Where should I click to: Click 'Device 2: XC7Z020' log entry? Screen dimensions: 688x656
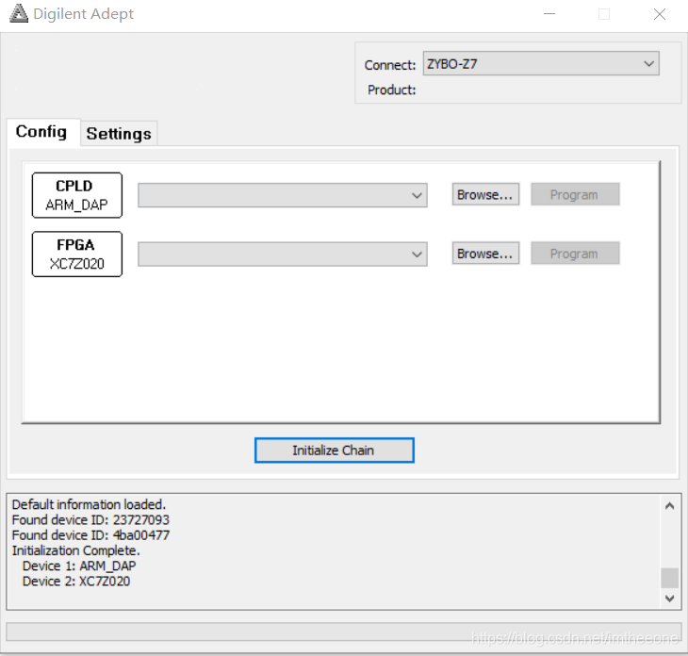(76, 582)
